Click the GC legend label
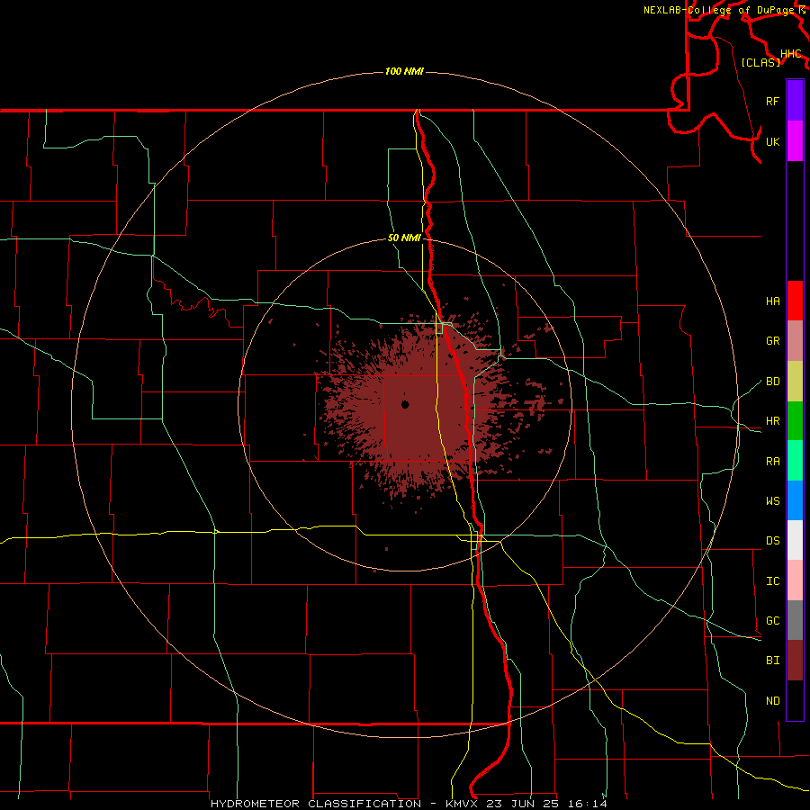Screen dimensions: 810x810 pos(773,620)
